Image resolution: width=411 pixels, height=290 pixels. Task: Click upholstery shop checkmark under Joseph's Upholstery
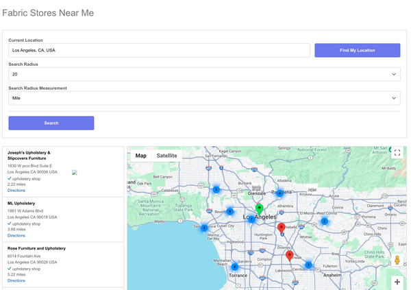[10, 178]
